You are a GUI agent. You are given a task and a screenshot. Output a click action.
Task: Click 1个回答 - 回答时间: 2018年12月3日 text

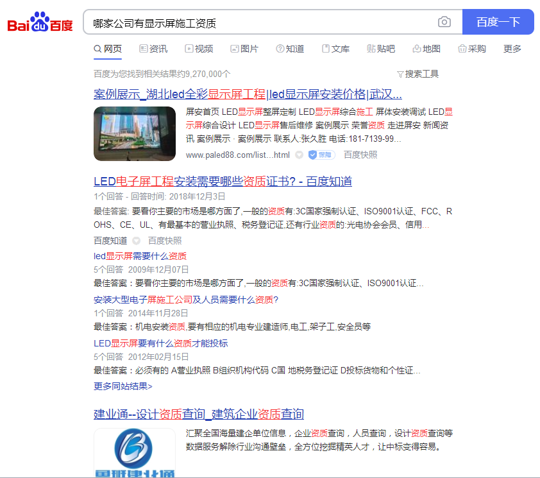click(160, 196)
